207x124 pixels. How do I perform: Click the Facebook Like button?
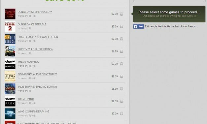pyautogui.click(x=138, y=26)
